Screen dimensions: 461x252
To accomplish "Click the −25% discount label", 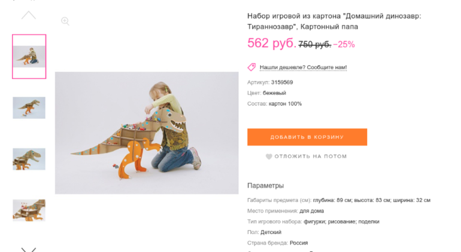I will pos(344,44).
